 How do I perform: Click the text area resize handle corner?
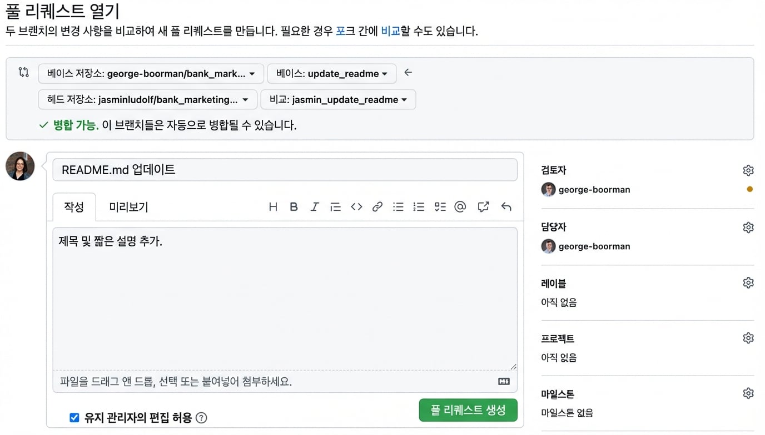[513, 366]
